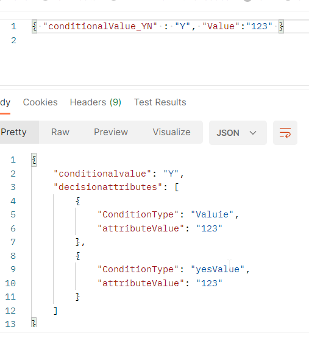Switch to the Cookies tab
Screen dimensions: 309x338
(40, 102)
